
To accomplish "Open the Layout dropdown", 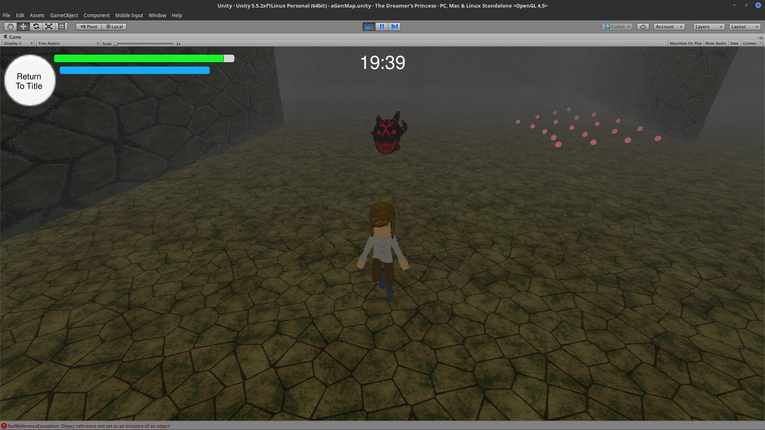I will [x=745, y=27].
